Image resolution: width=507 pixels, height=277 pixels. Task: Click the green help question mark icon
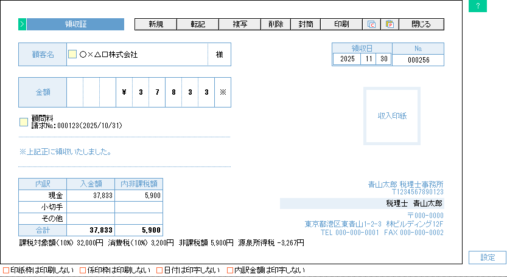point(478,6)
